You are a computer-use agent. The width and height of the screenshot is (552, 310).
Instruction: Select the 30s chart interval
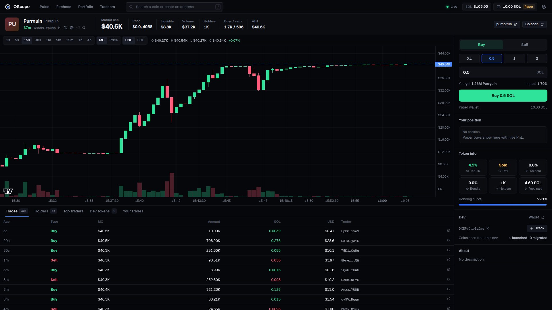coord(38,40)
